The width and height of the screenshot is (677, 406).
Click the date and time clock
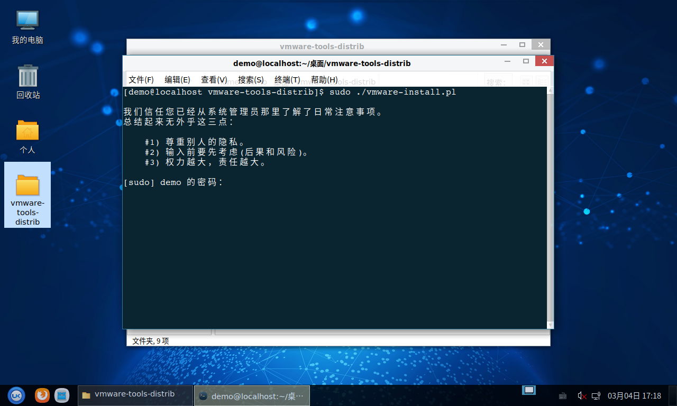click(634, 395)
